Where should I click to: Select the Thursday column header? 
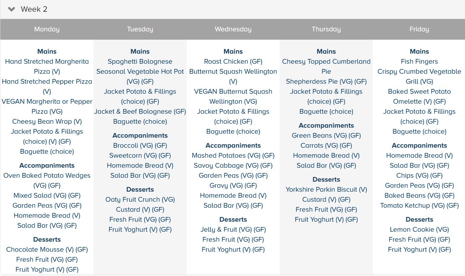(x=326, y=29)
